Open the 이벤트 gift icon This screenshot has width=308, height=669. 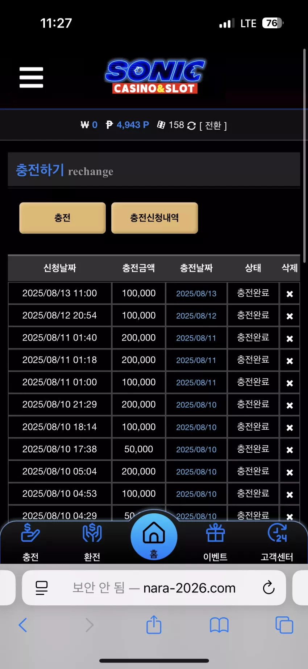pyautogui.click(x=216, y=542)
